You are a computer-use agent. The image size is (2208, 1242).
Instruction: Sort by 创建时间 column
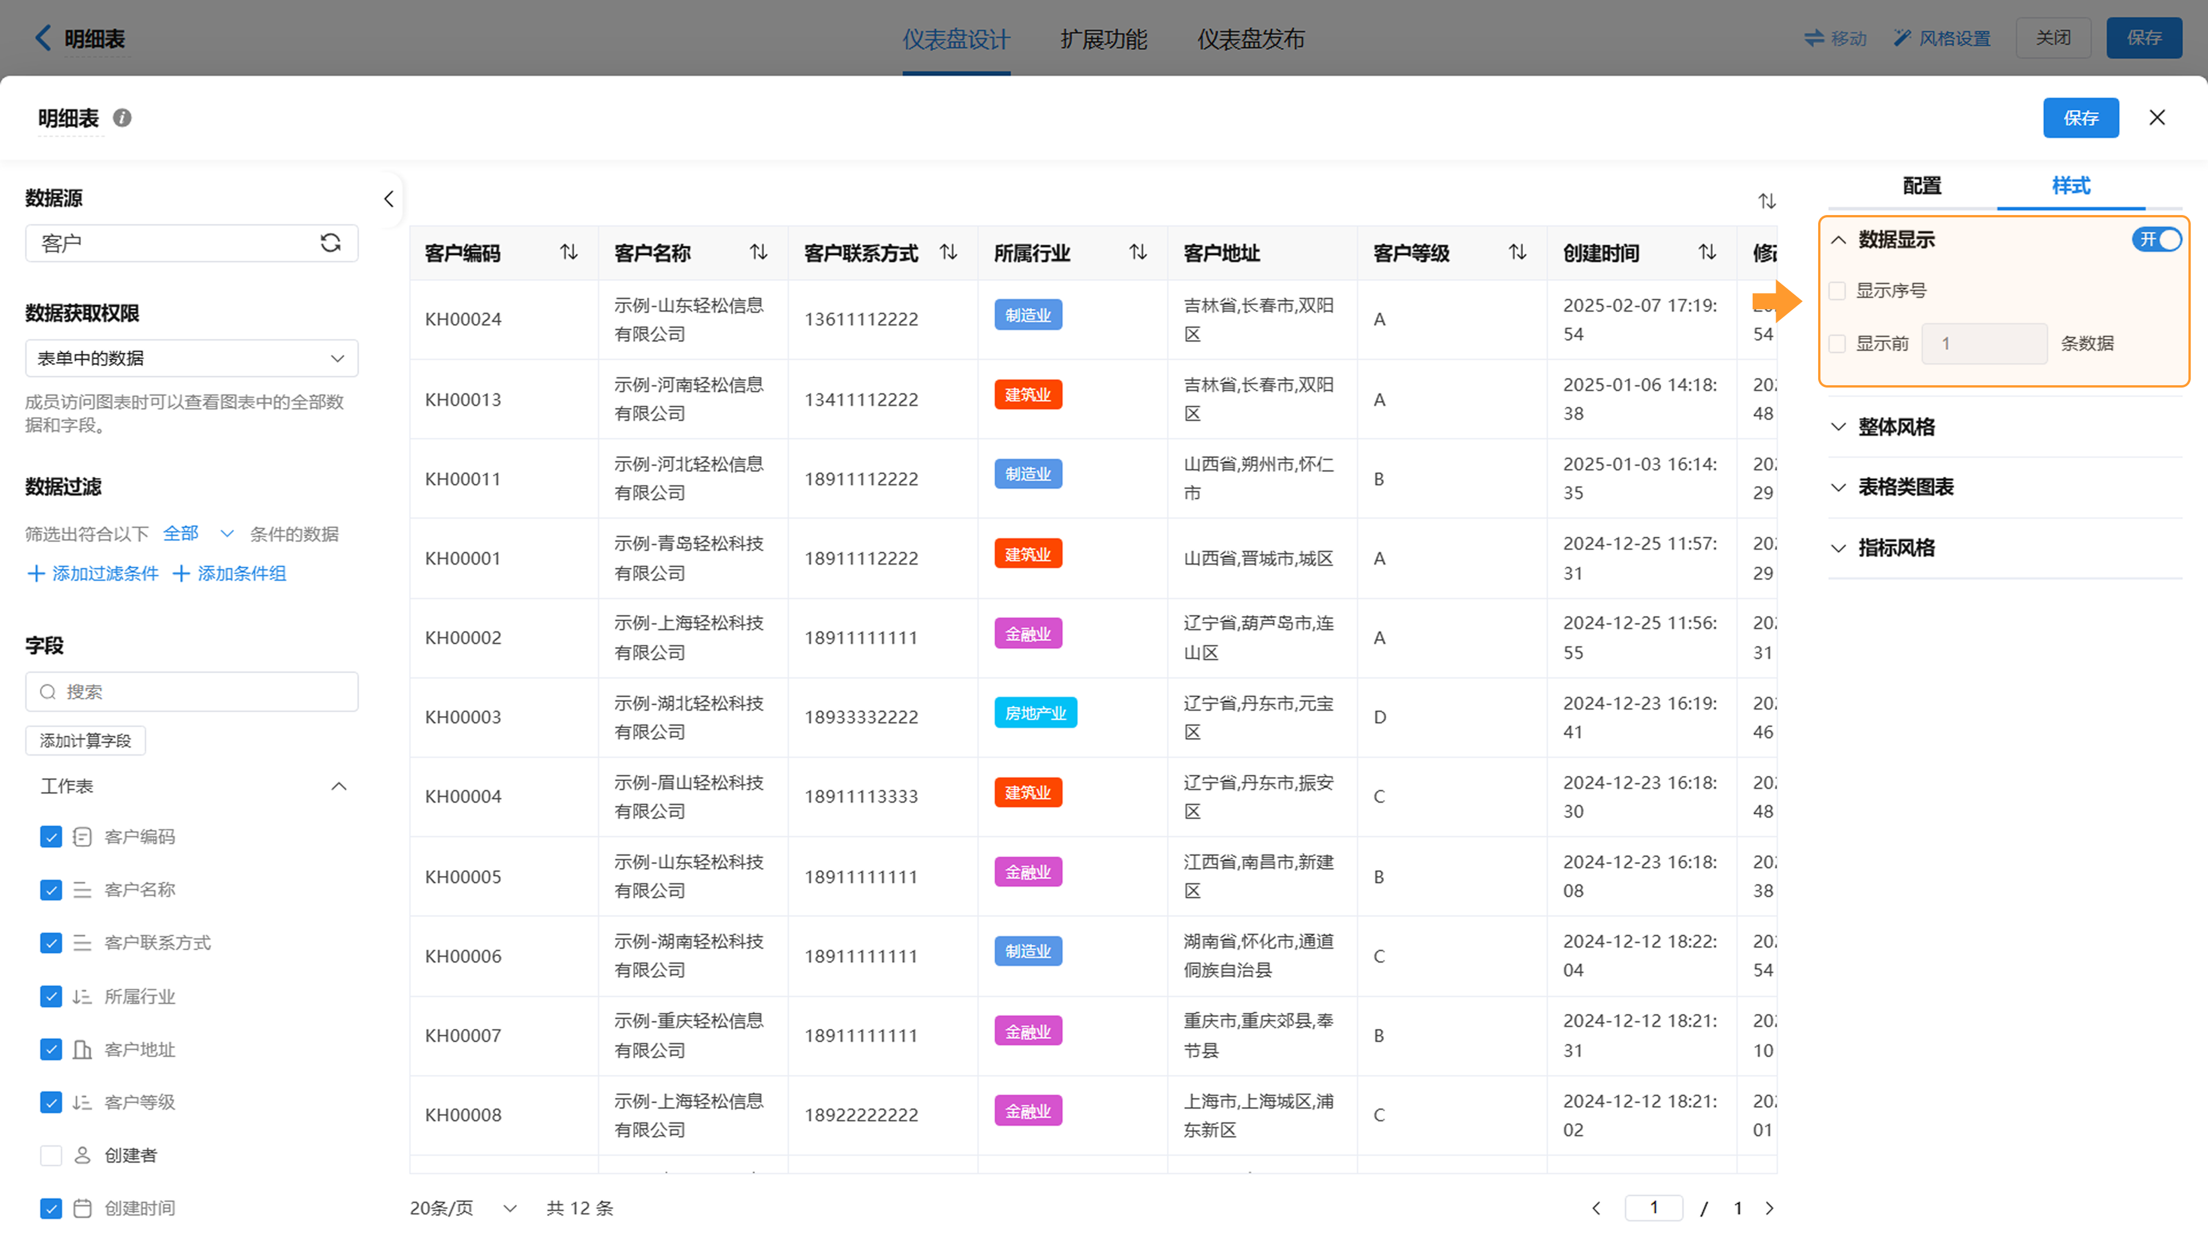click(x=1707, y=252)
